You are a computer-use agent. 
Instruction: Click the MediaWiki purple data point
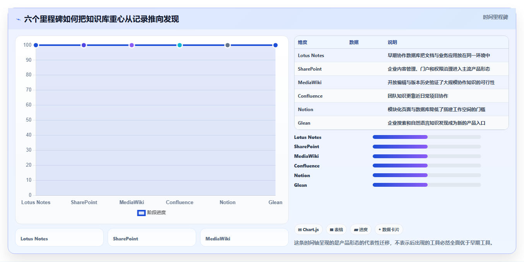132,45
